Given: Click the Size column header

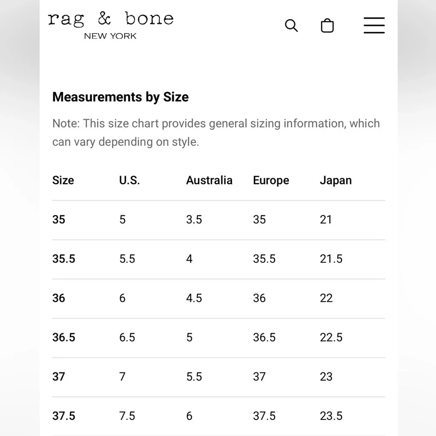Looking at the screenshot, I should click(x=63, y=181).
